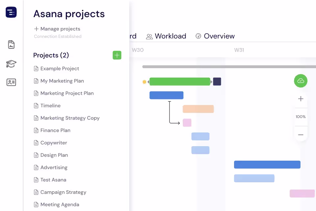Click the document icon beside Design Plan
Viewport: 316px width, 211px height.
(x=36, y=155)
